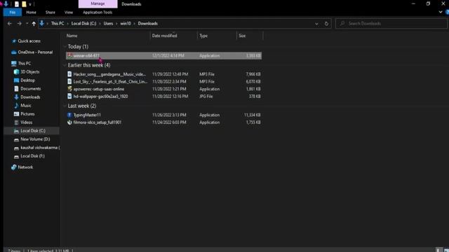Collapse the Today (1) group

tap(65, 47)
